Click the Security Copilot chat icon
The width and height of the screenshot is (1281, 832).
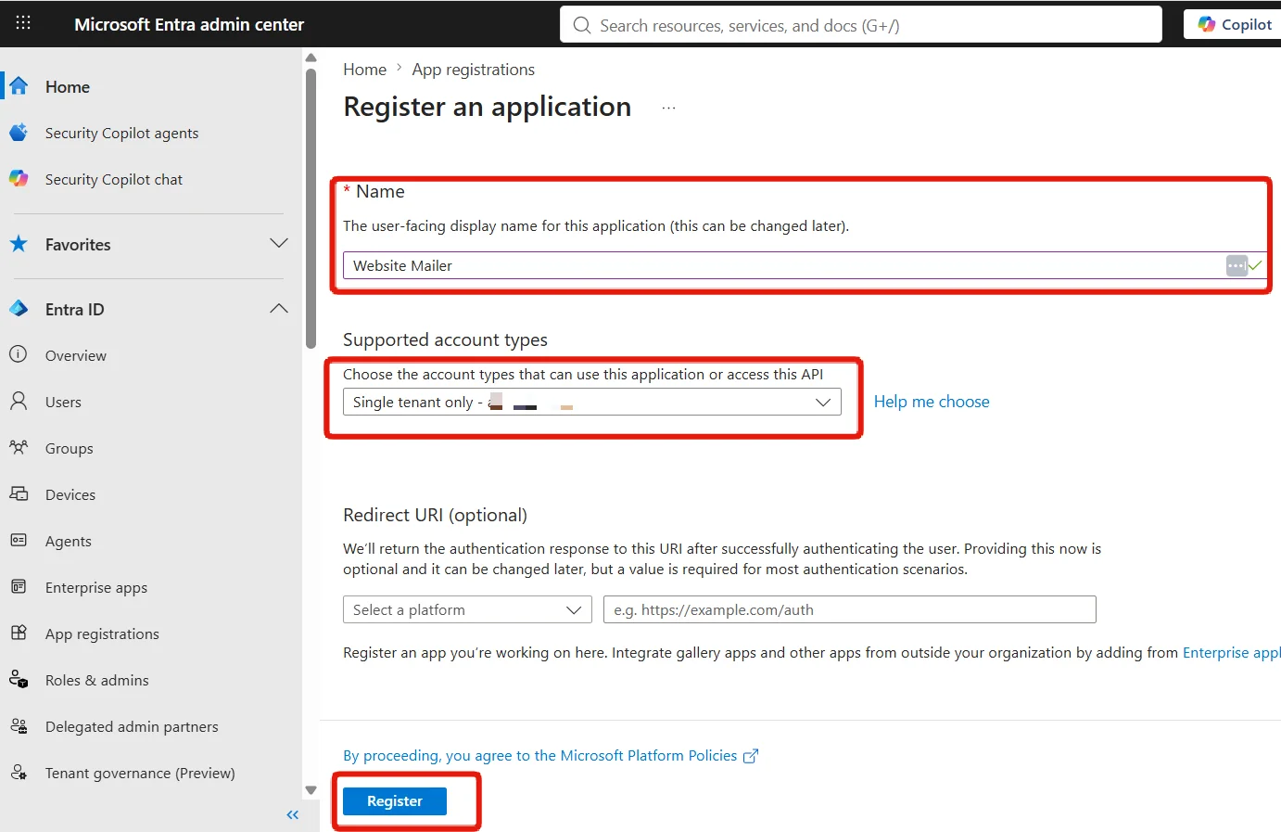[19, 178]
